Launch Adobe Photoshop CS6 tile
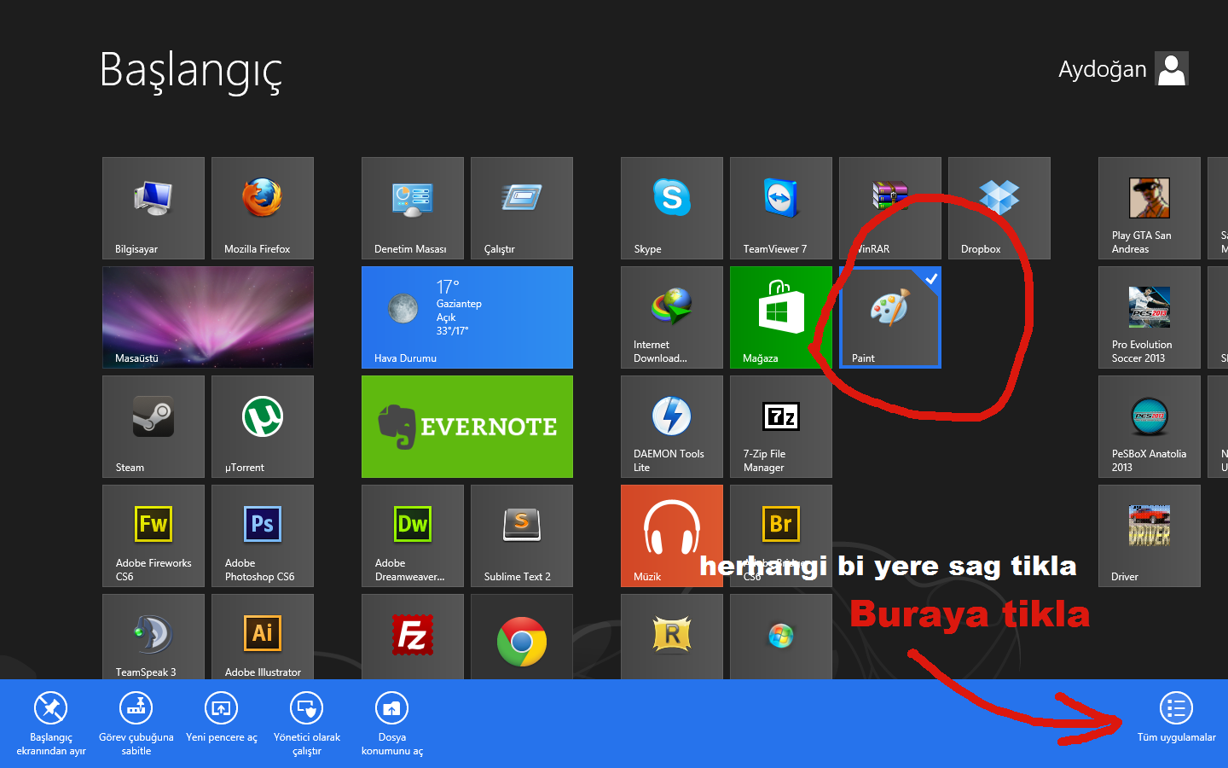Image resolution: width=1228 pixels, height=768 pixels. coord(263,536)
